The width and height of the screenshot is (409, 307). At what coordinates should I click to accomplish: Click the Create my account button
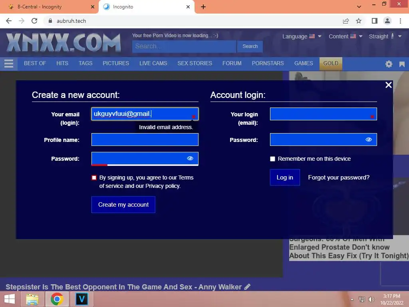tap(123, 205)
